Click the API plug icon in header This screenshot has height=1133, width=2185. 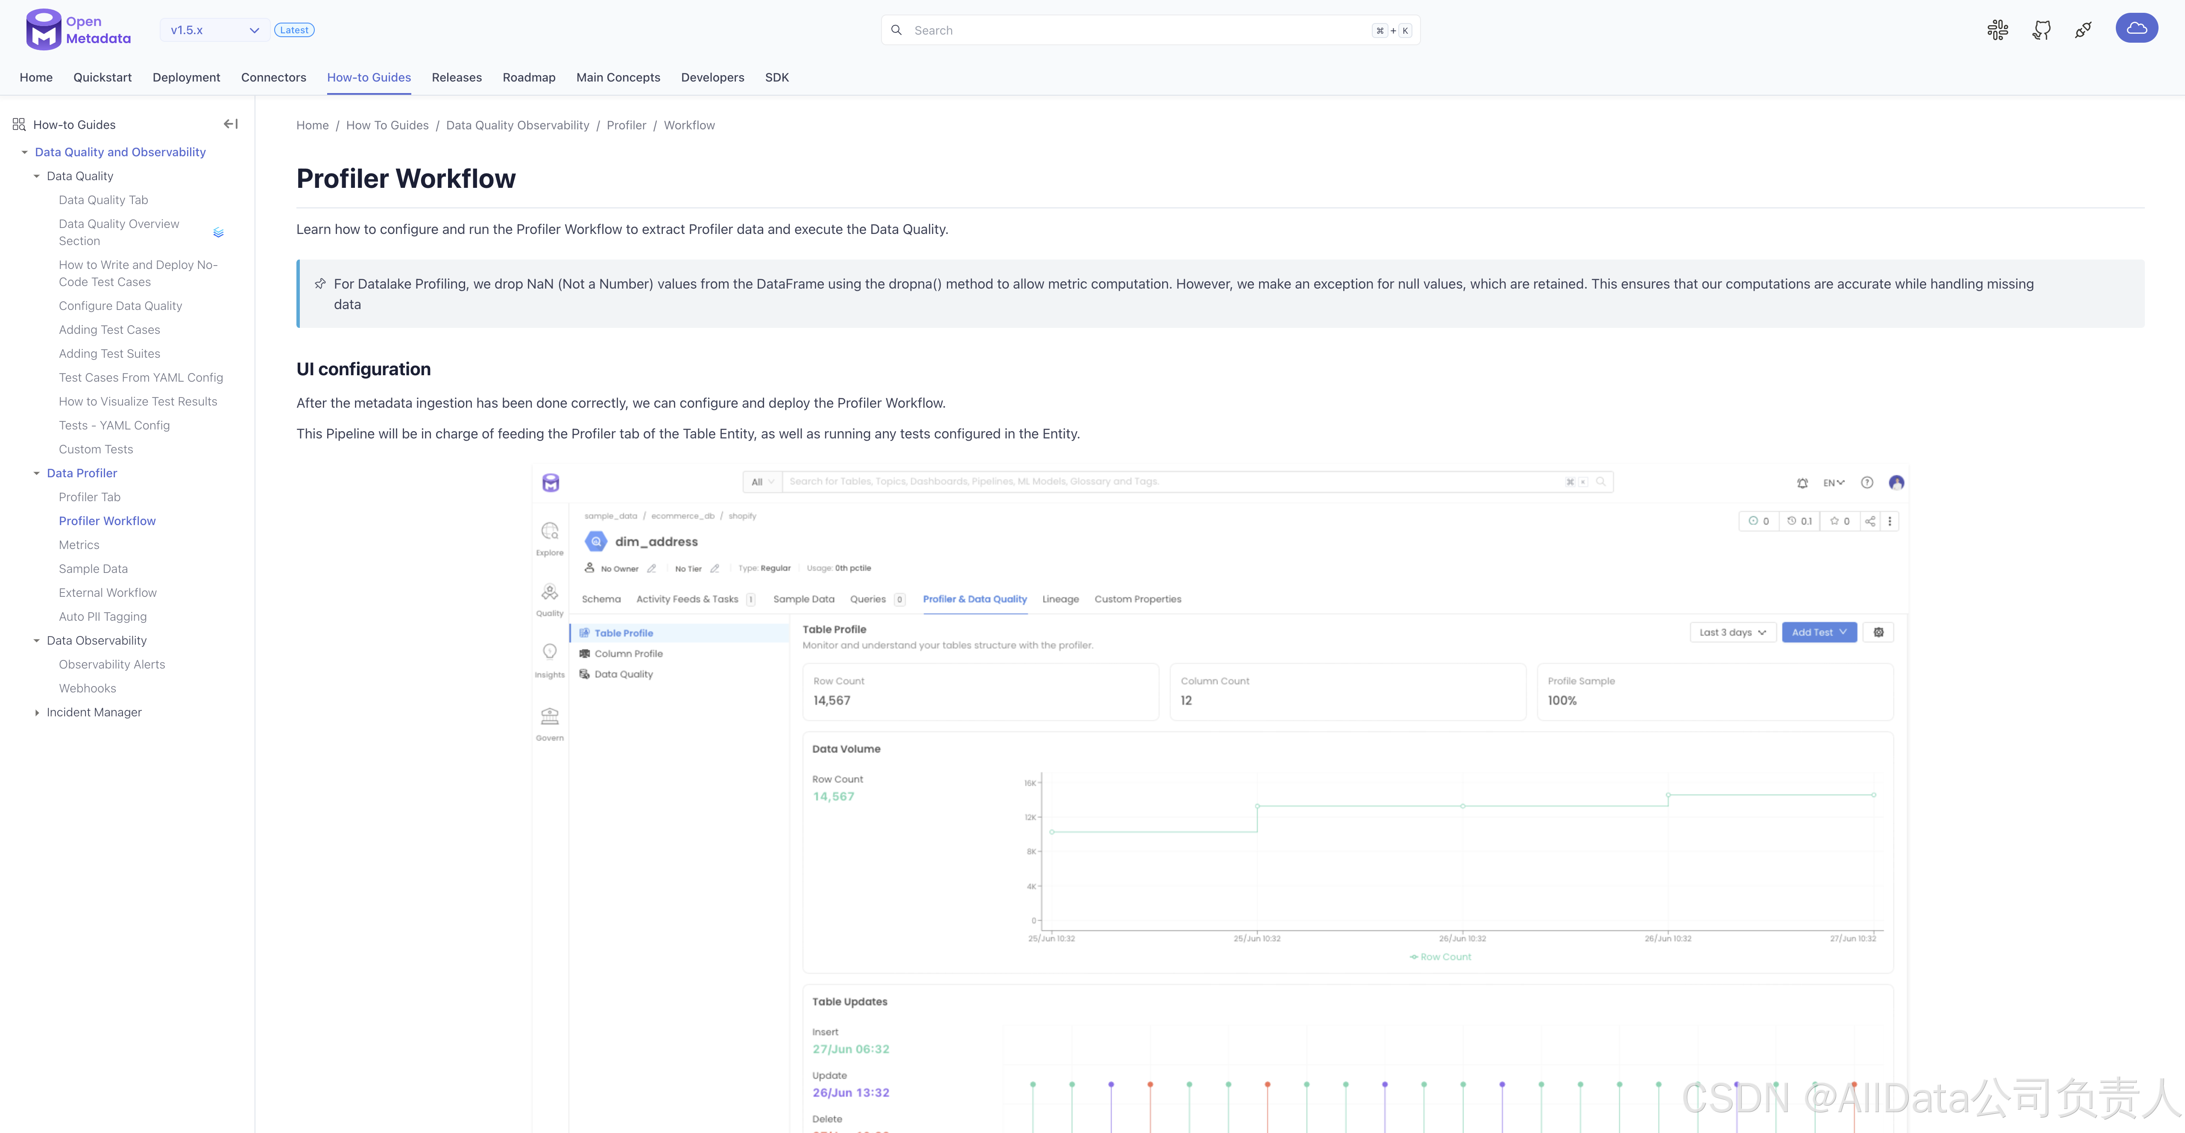2083,31
